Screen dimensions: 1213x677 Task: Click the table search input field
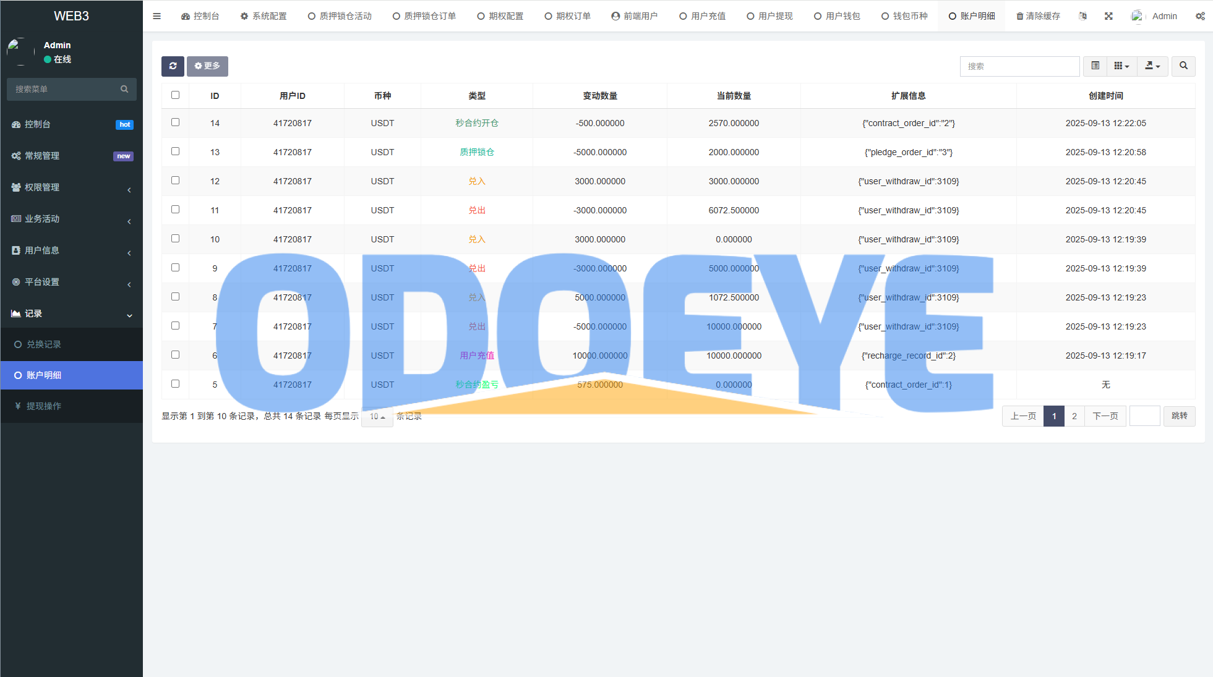(x=1019, y=66)
